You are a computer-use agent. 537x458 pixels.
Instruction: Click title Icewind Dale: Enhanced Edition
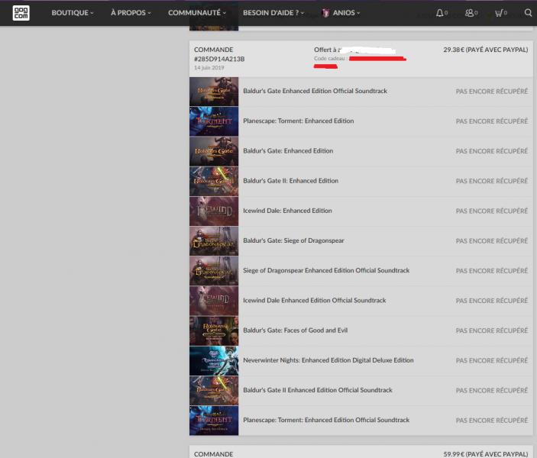[287, 211]
